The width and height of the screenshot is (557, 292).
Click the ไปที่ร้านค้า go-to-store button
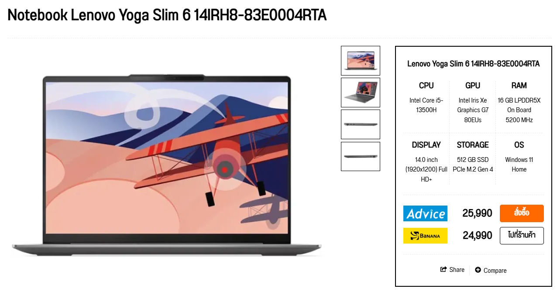click(522, 236)
